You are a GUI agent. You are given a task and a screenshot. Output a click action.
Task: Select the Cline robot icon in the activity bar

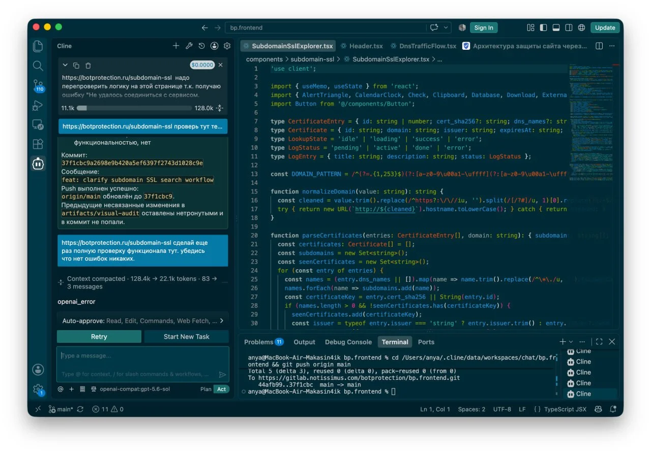[38, 164]
